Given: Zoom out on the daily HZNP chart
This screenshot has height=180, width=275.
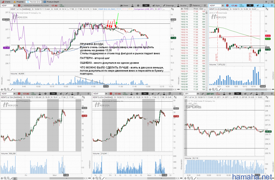Looking at the screenshot, I should point(217,89).
